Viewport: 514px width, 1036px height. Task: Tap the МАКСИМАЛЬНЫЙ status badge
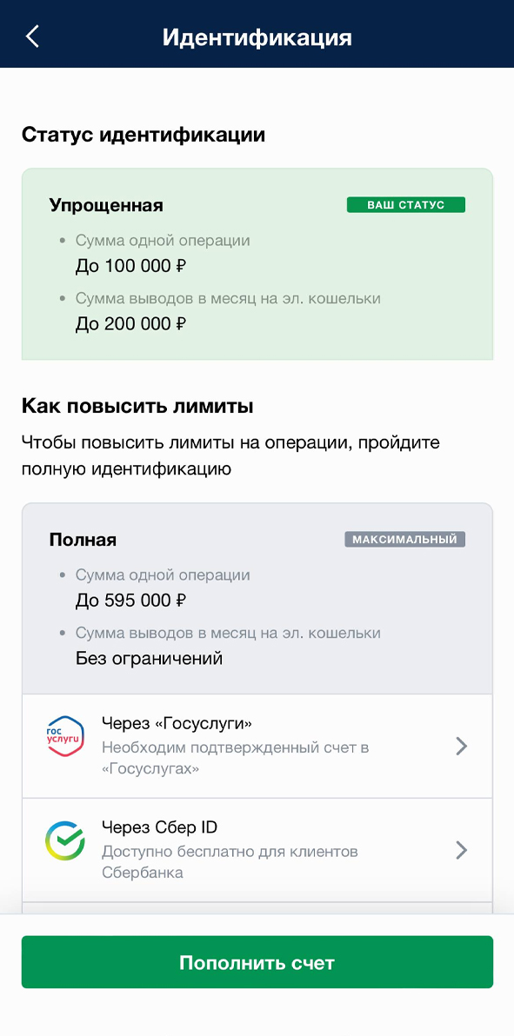[x=404, y=539]
